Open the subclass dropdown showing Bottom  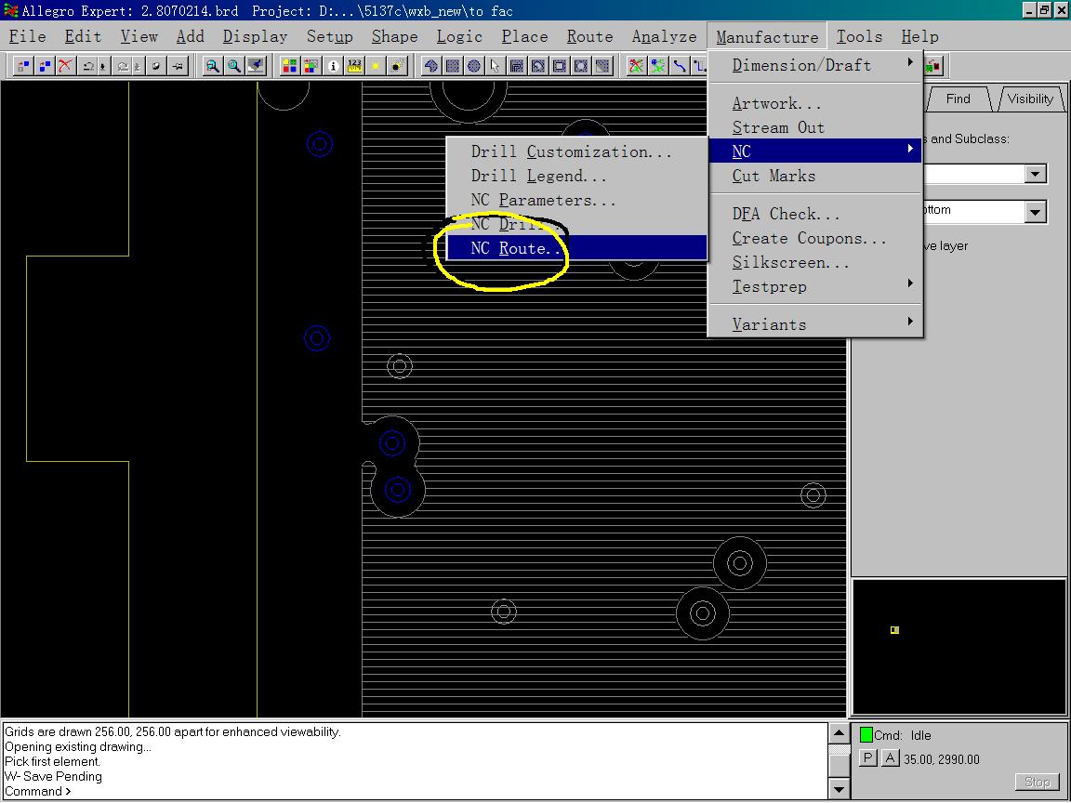[x=1036, y=212]
